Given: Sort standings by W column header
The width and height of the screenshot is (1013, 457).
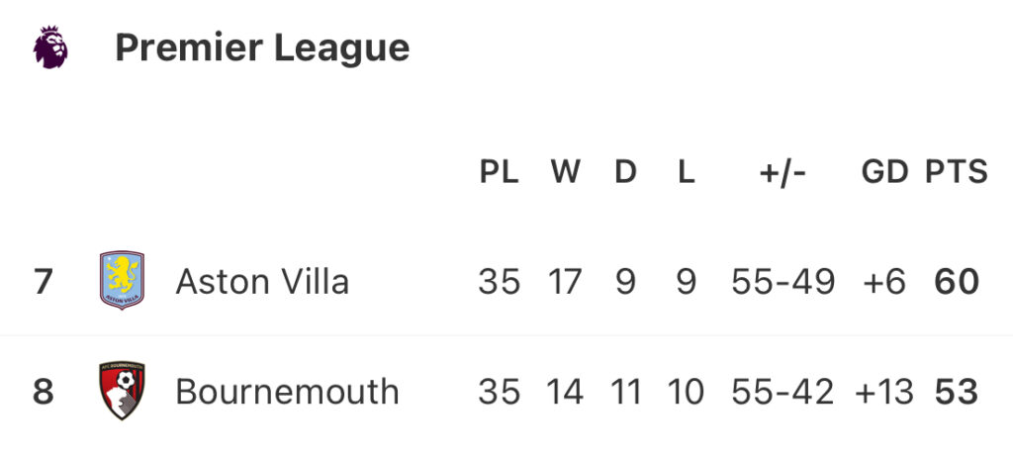Looking at the screenshot, I should pos(565,172).
